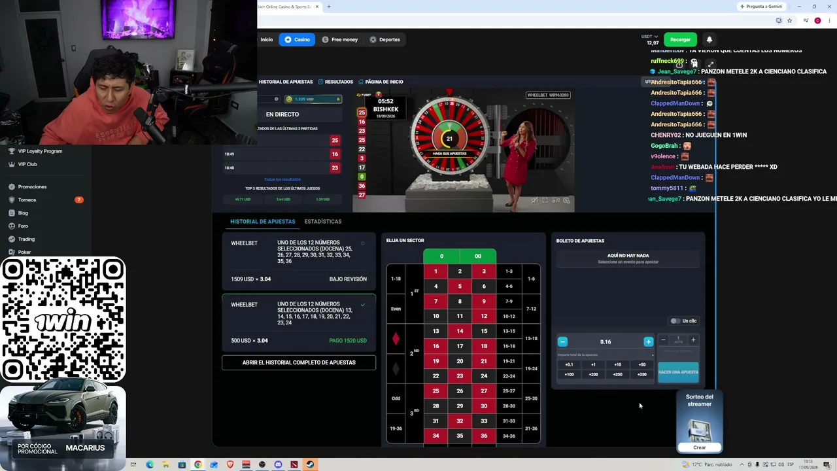The width and height of the screenshot is (837, 471).
Task: Open Steam from the Windows taskbar
Action: coord(310,464)
